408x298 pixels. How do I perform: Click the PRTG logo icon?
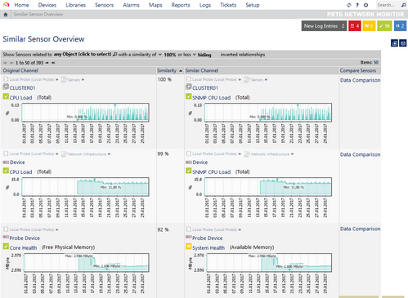[x=6, y=5]
